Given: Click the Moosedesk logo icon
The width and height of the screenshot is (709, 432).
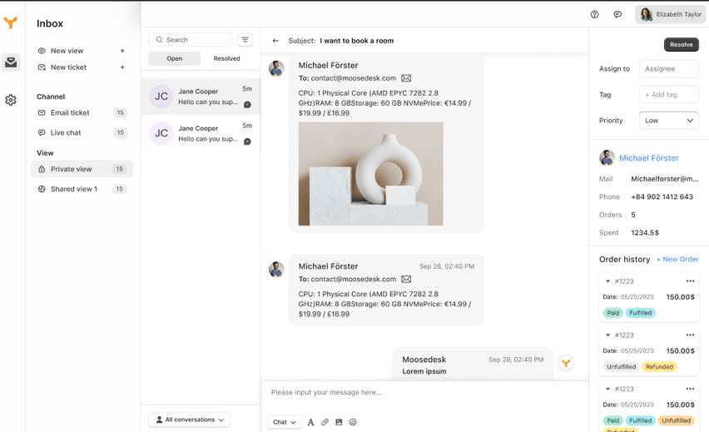Looking at the screenshot, I should pyautogui.click(x=10, y=22).
